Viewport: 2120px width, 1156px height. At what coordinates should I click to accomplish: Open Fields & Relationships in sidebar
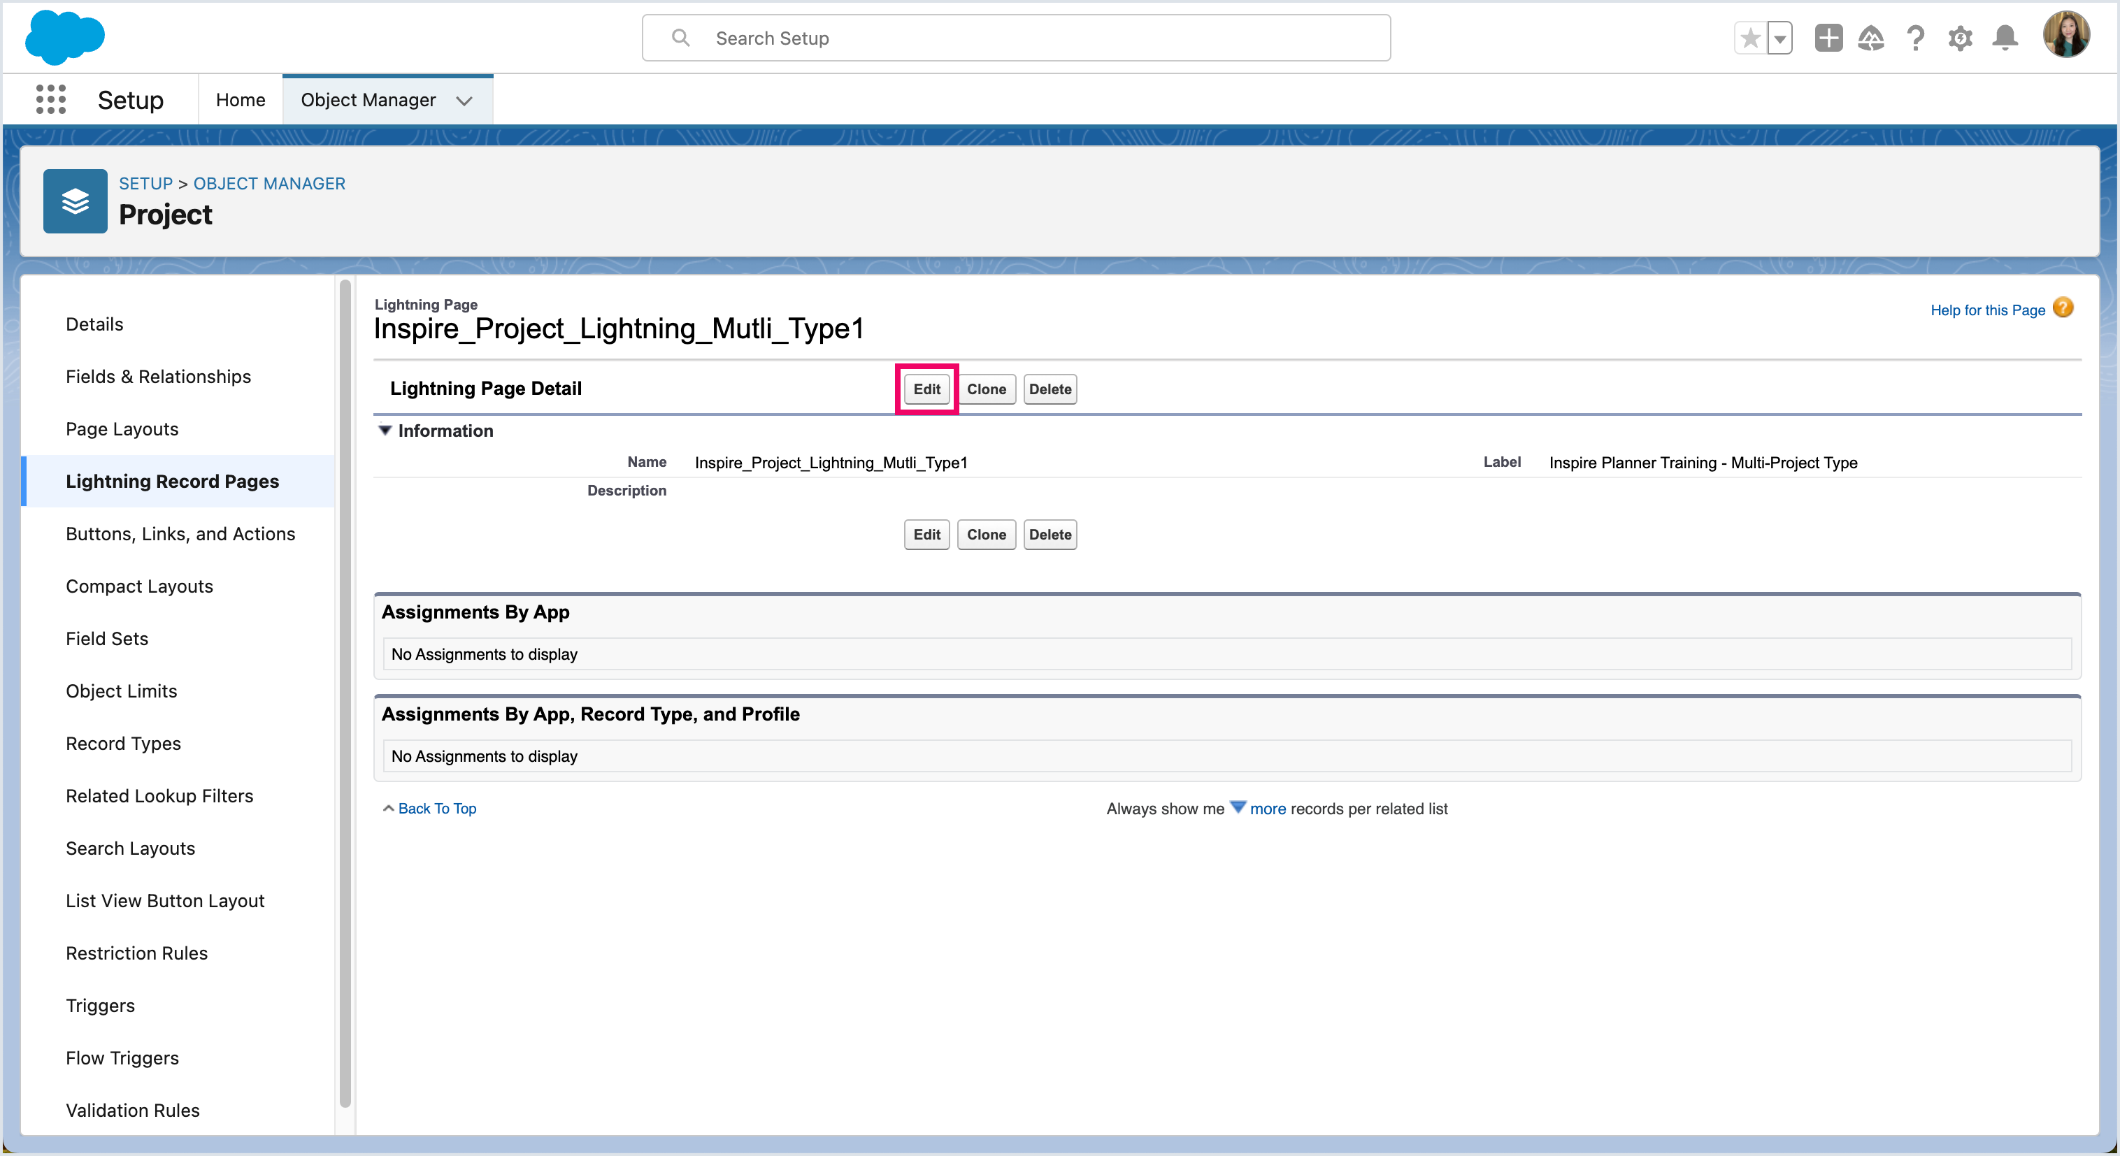pos(158,377)
